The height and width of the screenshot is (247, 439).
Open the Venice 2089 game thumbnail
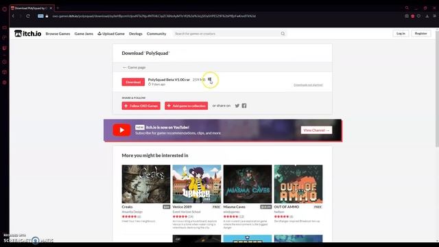pyautogui.click(x=197, y=184)
